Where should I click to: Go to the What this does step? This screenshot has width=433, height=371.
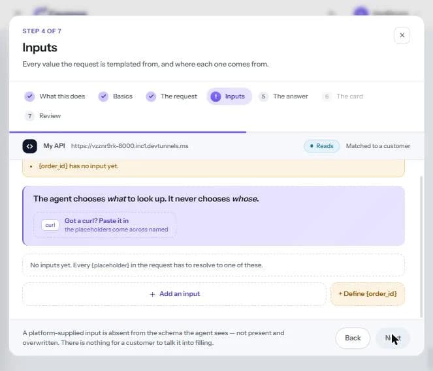pyautogui.click(x=55, y=96)
